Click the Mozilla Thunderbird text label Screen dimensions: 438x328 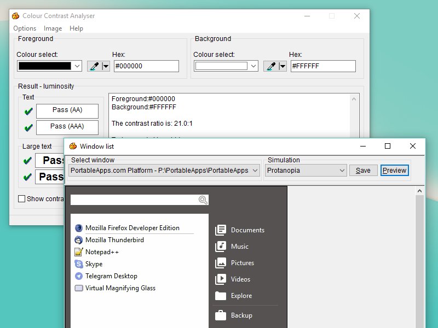pos(114,240)
